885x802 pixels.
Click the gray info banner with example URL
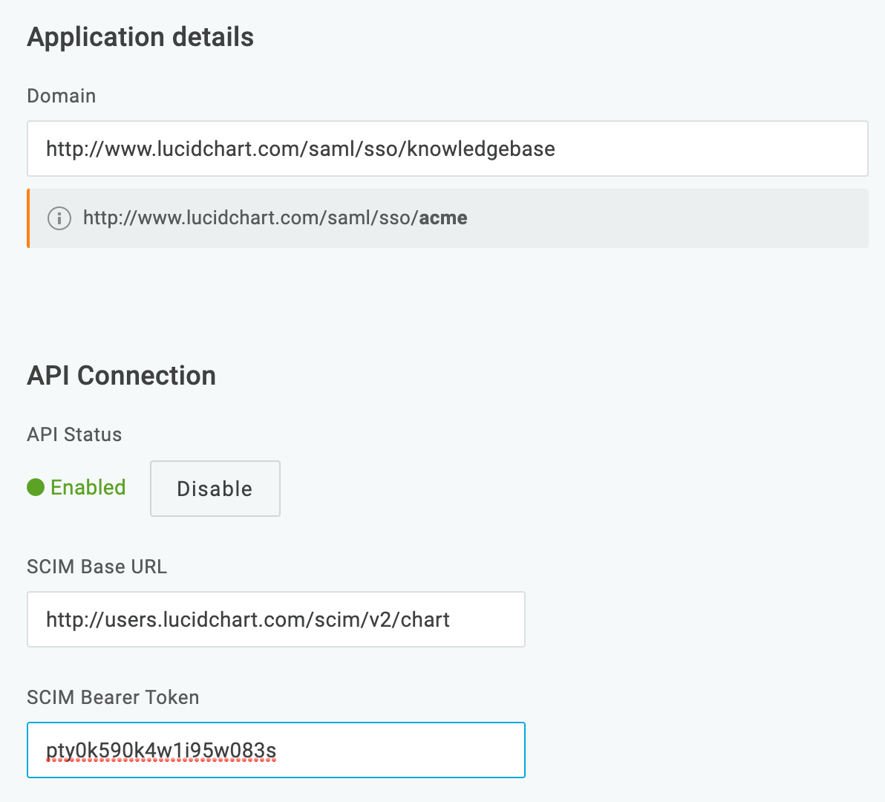tap(445, 218)
